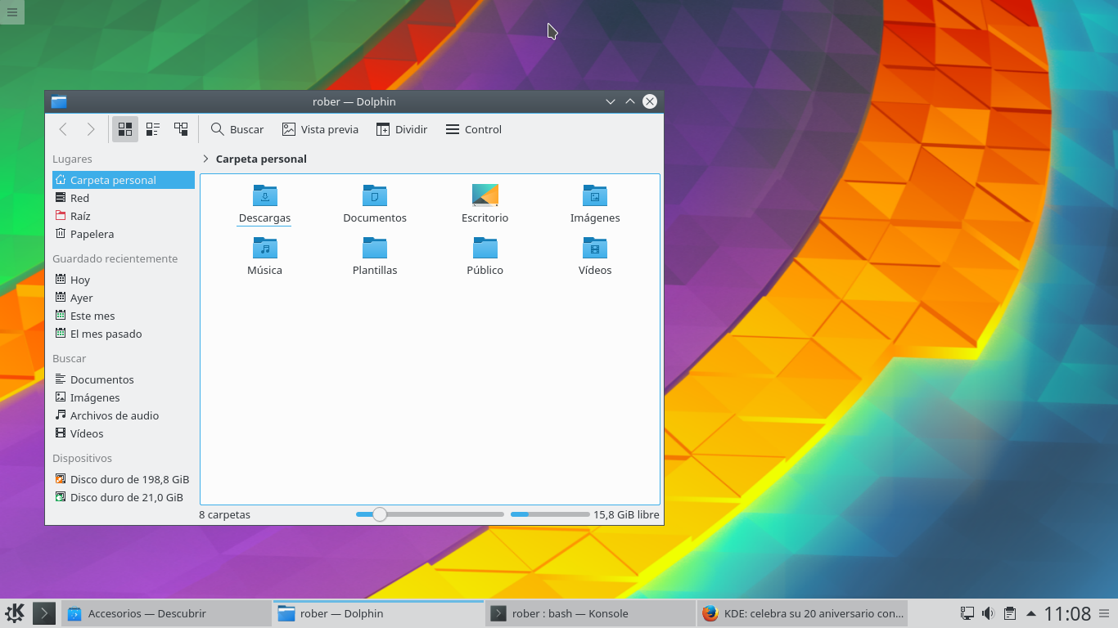
Task: Show files saved Hoy
Action: coord(124,280)
